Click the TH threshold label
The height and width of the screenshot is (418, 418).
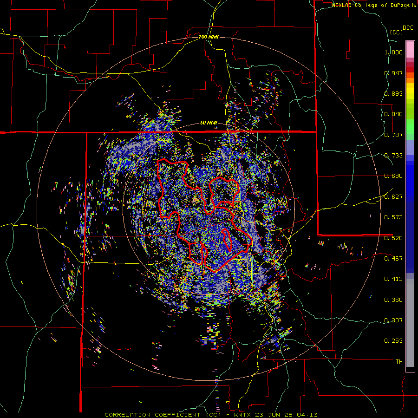point(399,362)
